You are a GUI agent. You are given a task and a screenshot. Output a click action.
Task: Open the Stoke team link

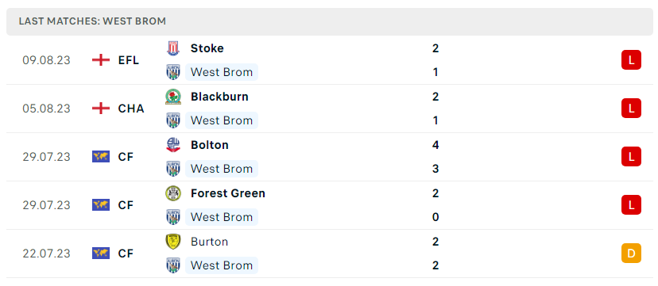207,48
